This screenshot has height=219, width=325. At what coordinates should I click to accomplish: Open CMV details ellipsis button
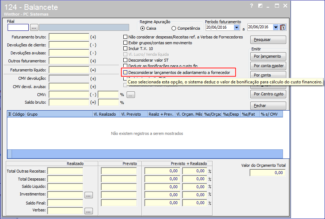point(131,95)
